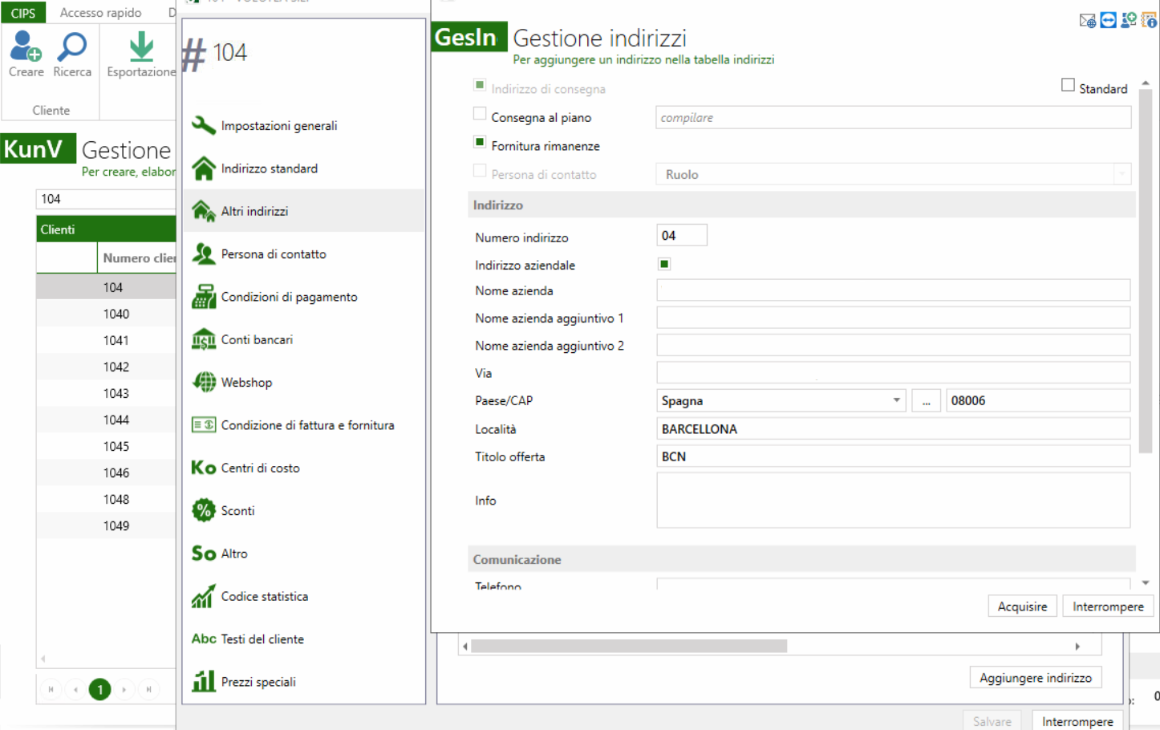Image resolution: width=1160 pixels, height=730 pixels.
Task: Open the Ricerca magnifier tool
Action: [x=72, y=54]
